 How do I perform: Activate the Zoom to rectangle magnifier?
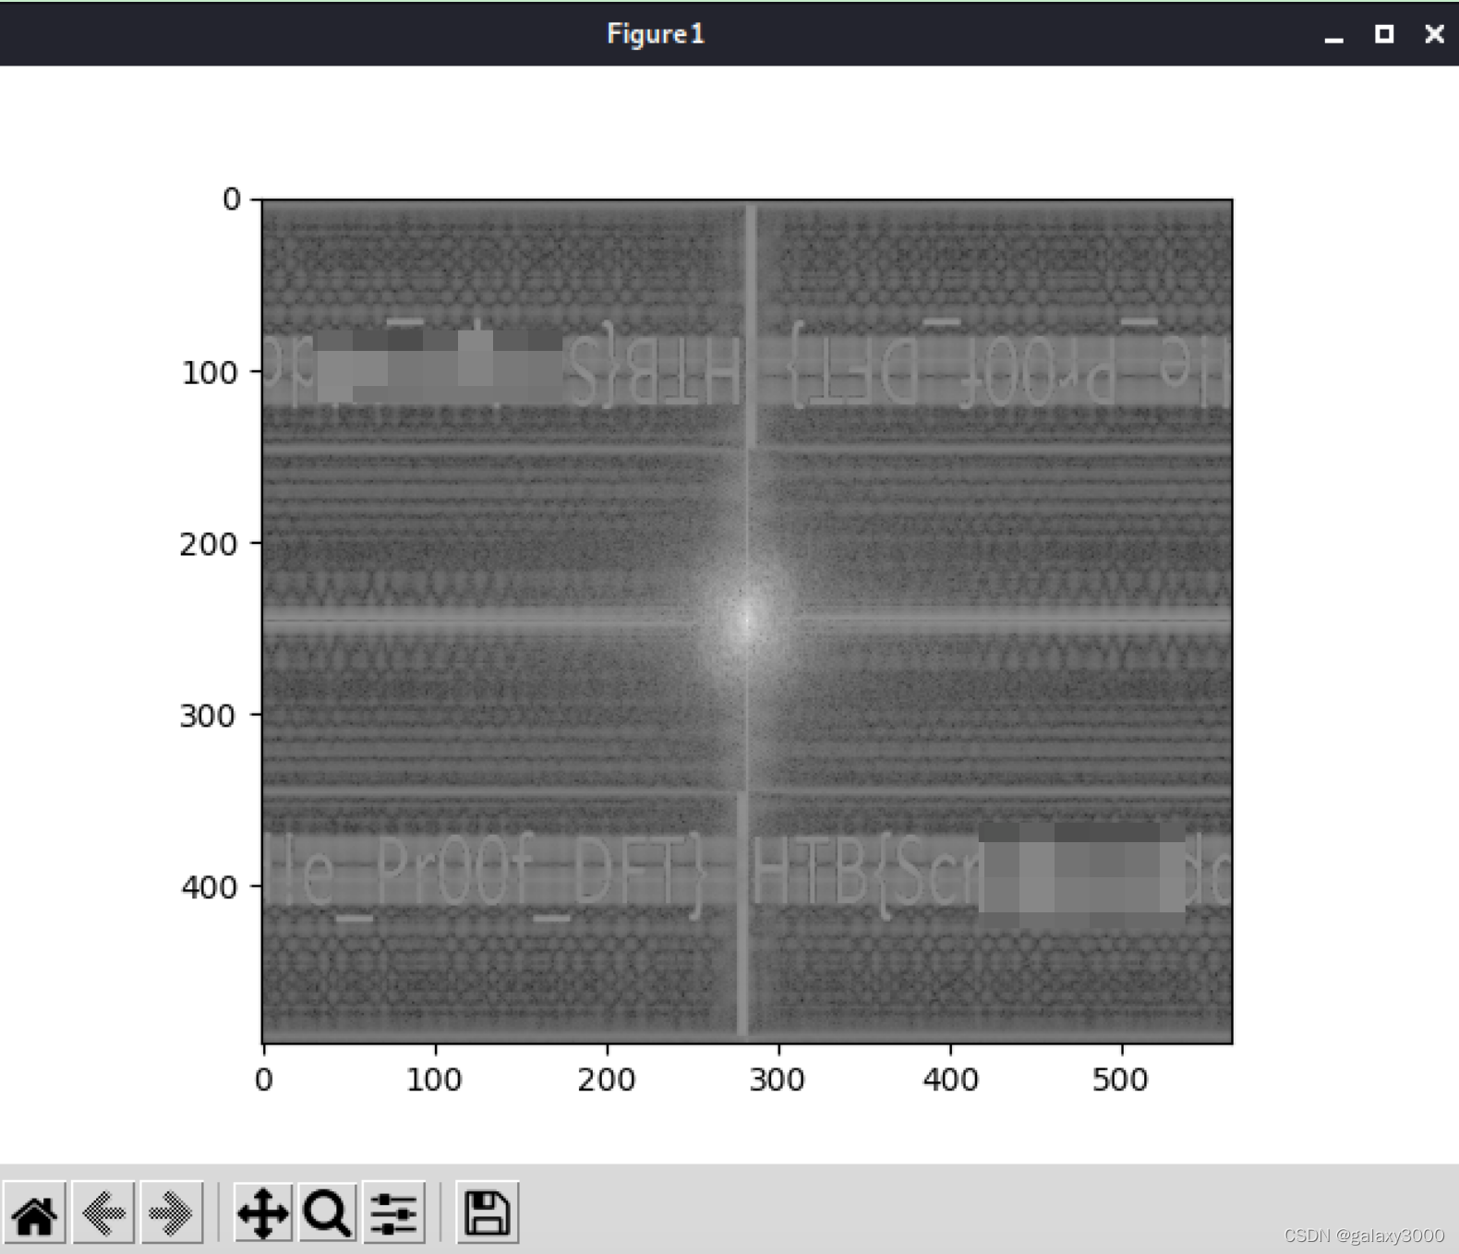(x=328, y=1212)
